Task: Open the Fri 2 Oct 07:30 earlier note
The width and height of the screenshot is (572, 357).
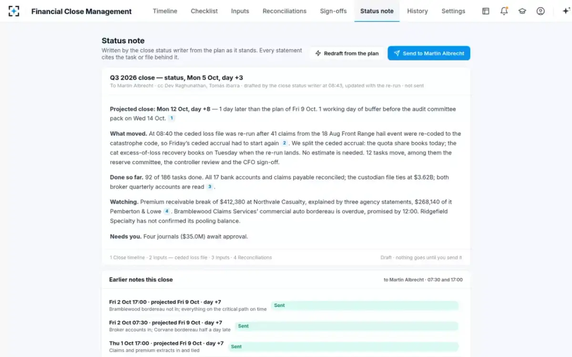Action: tap(170, 326)
